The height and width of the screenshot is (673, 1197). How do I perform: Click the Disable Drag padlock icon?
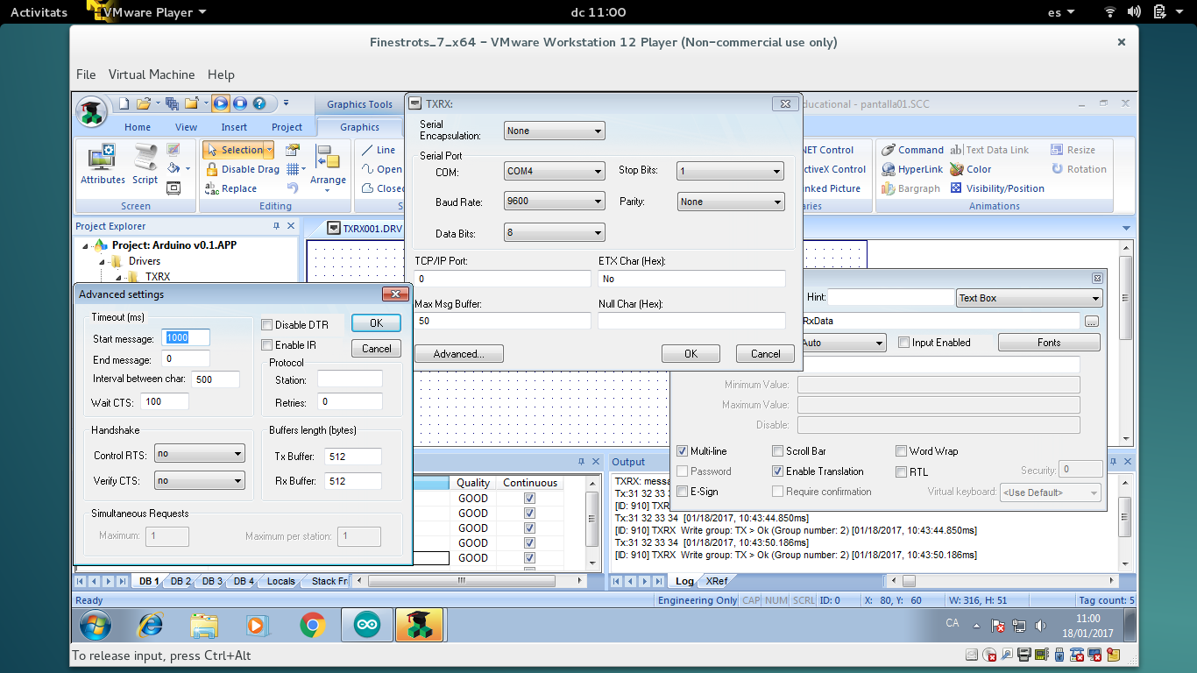pyautogui.click(x=211, y=169)
